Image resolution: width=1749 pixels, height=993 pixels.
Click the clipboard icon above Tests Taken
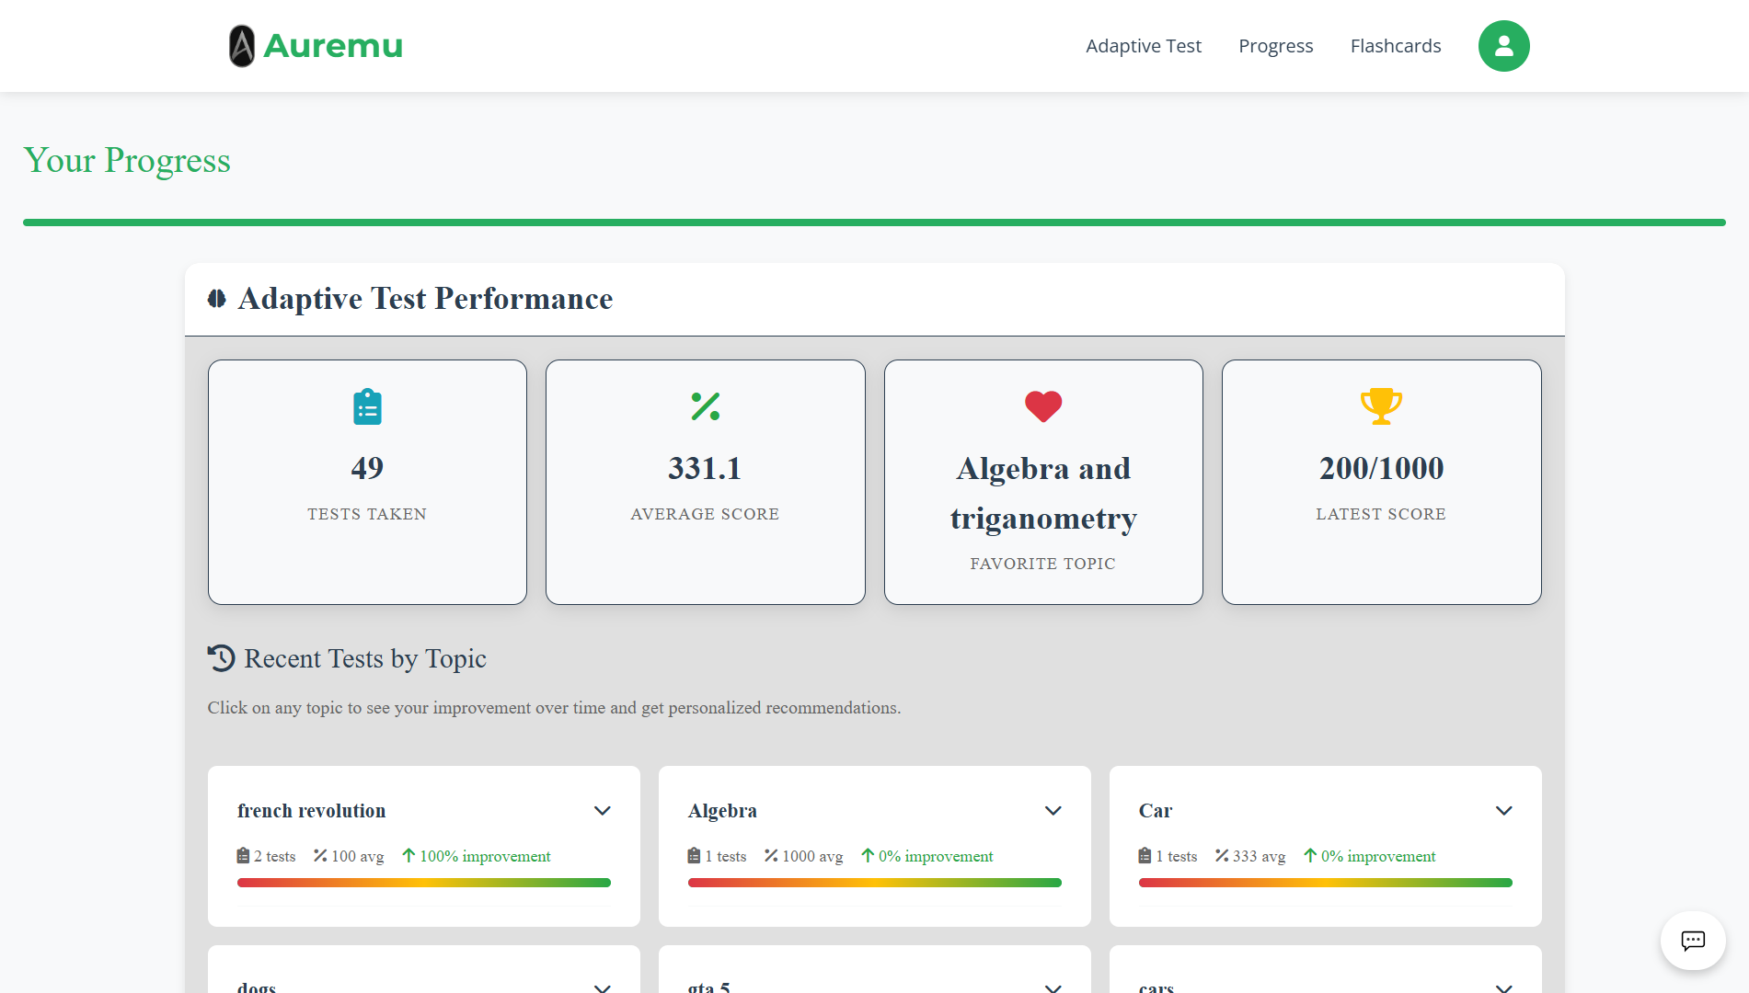tap(367, 406)
